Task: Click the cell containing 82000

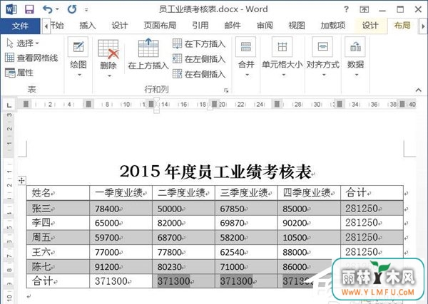Action: (x=184, y=223)
